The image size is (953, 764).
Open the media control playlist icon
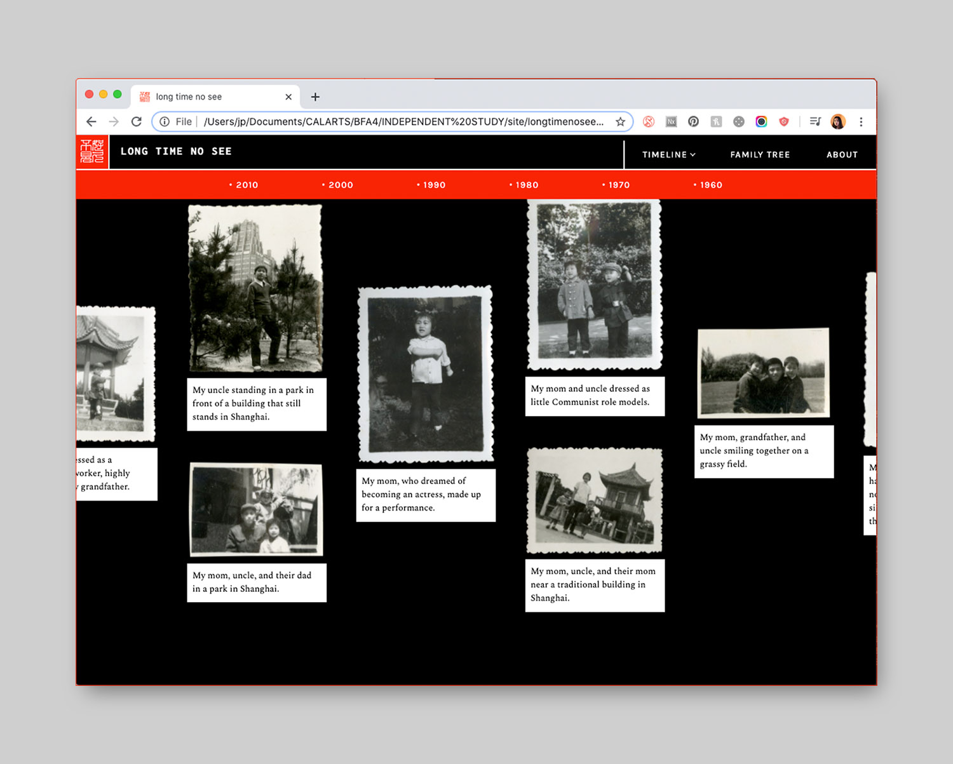tap(815, 121)
